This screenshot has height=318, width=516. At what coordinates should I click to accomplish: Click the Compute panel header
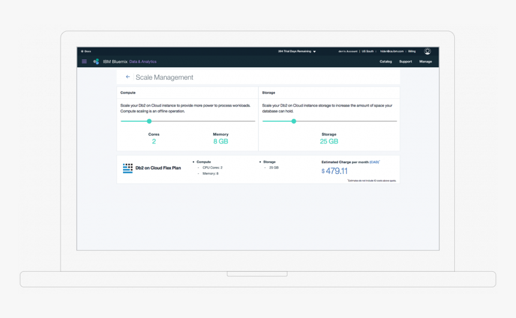tap(188, 93)
